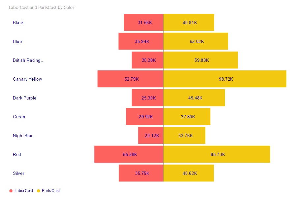This screenshot has width=297, height=198.
Task: Click the Dark Purple LaborCost bar 25.30K
Action: coord(147,98)
